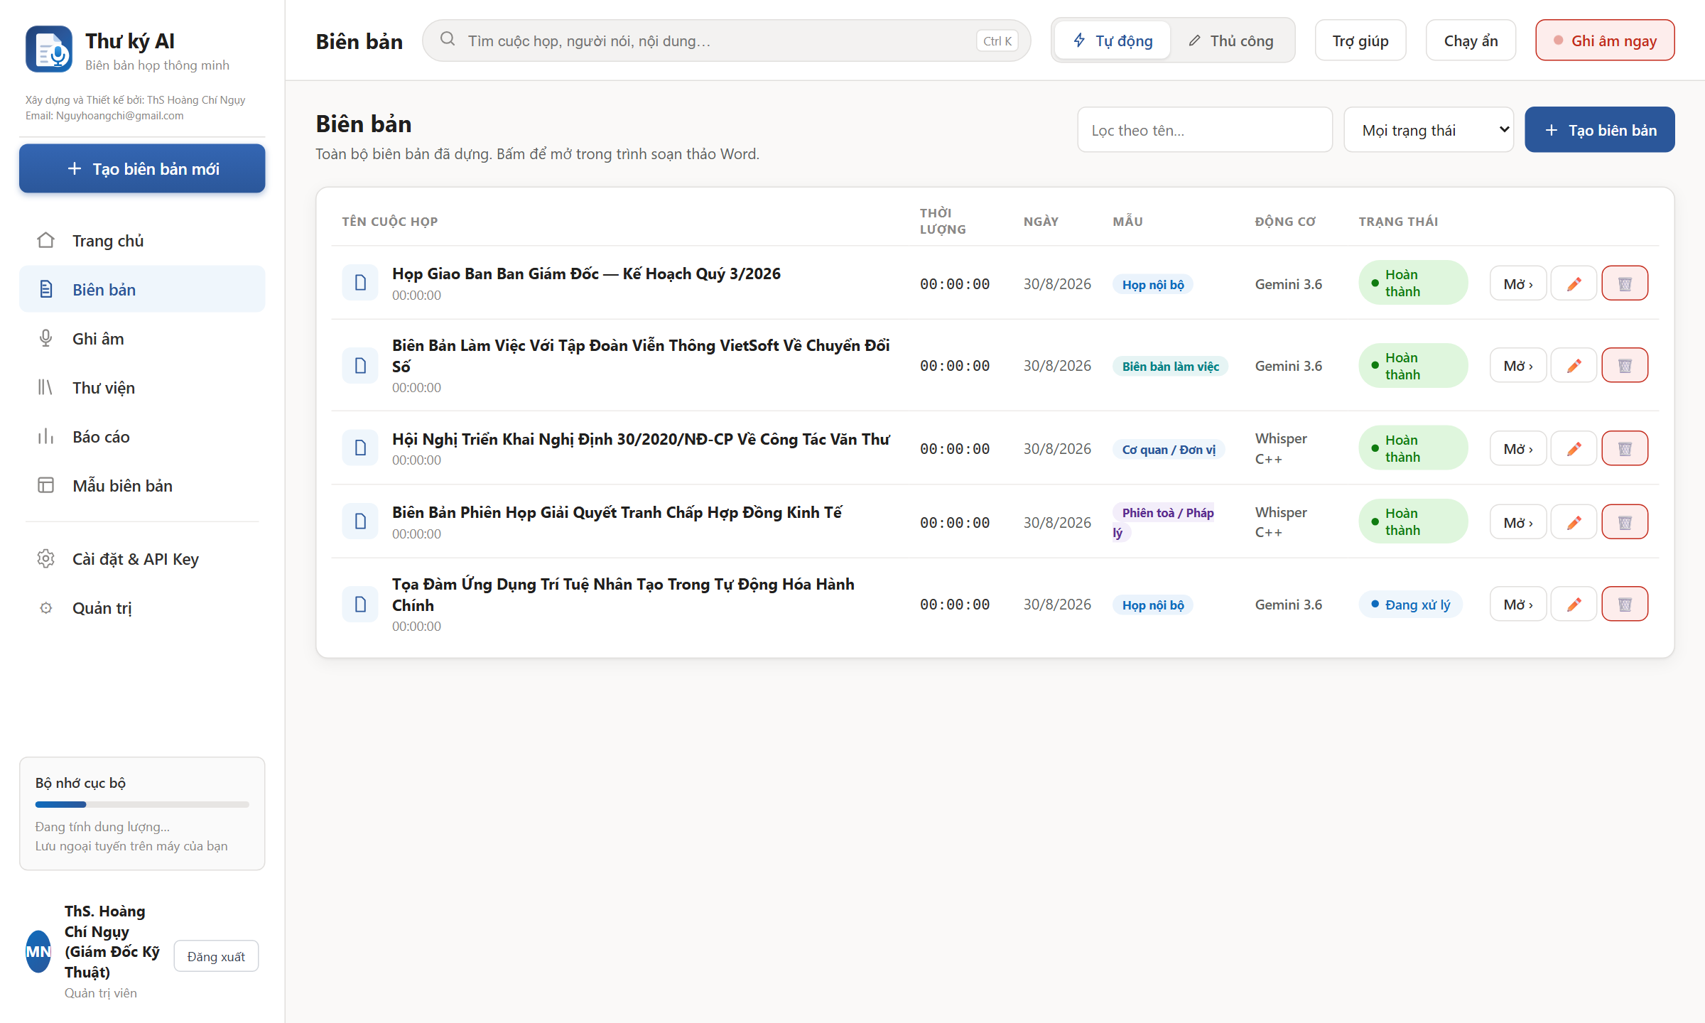Edit the Hội Nghị Nghị Định 30/2020 record
Image resolution: width=1705 pixels, height=1023 pixels.
1574,448
